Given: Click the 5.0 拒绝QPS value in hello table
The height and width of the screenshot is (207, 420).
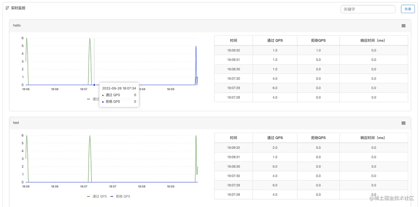Looking at the screenshot, I should coord(318,69).
